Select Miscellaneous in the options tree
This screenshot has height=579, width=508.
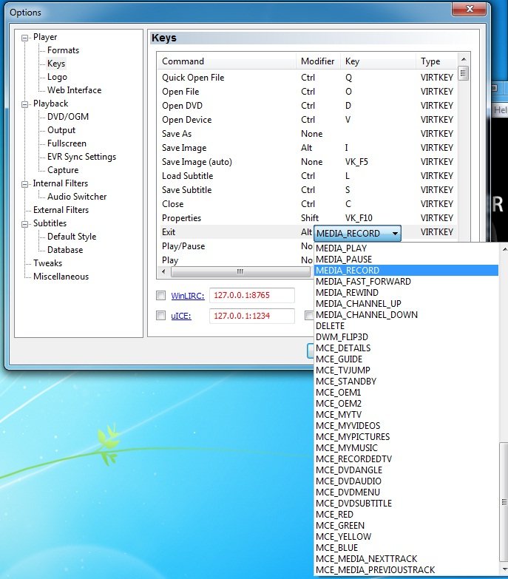[61, 277]
